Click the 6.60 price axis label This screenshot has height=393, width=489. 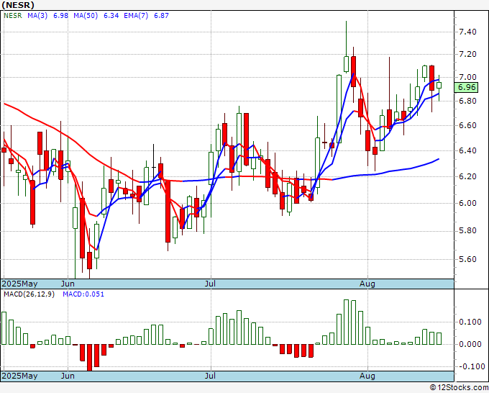tap(467, 125)
